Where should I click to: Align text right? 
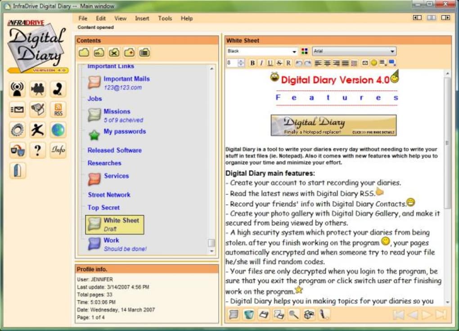pyautogui.click(x=336, y=63)
